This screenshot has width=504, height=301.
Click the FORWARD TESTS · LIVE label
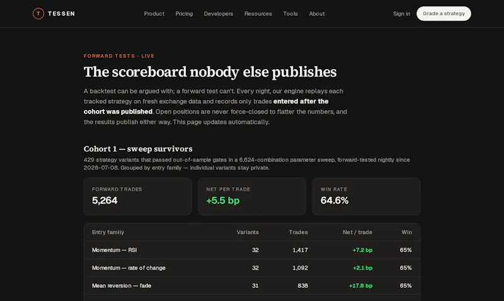(x=119, y=56)
